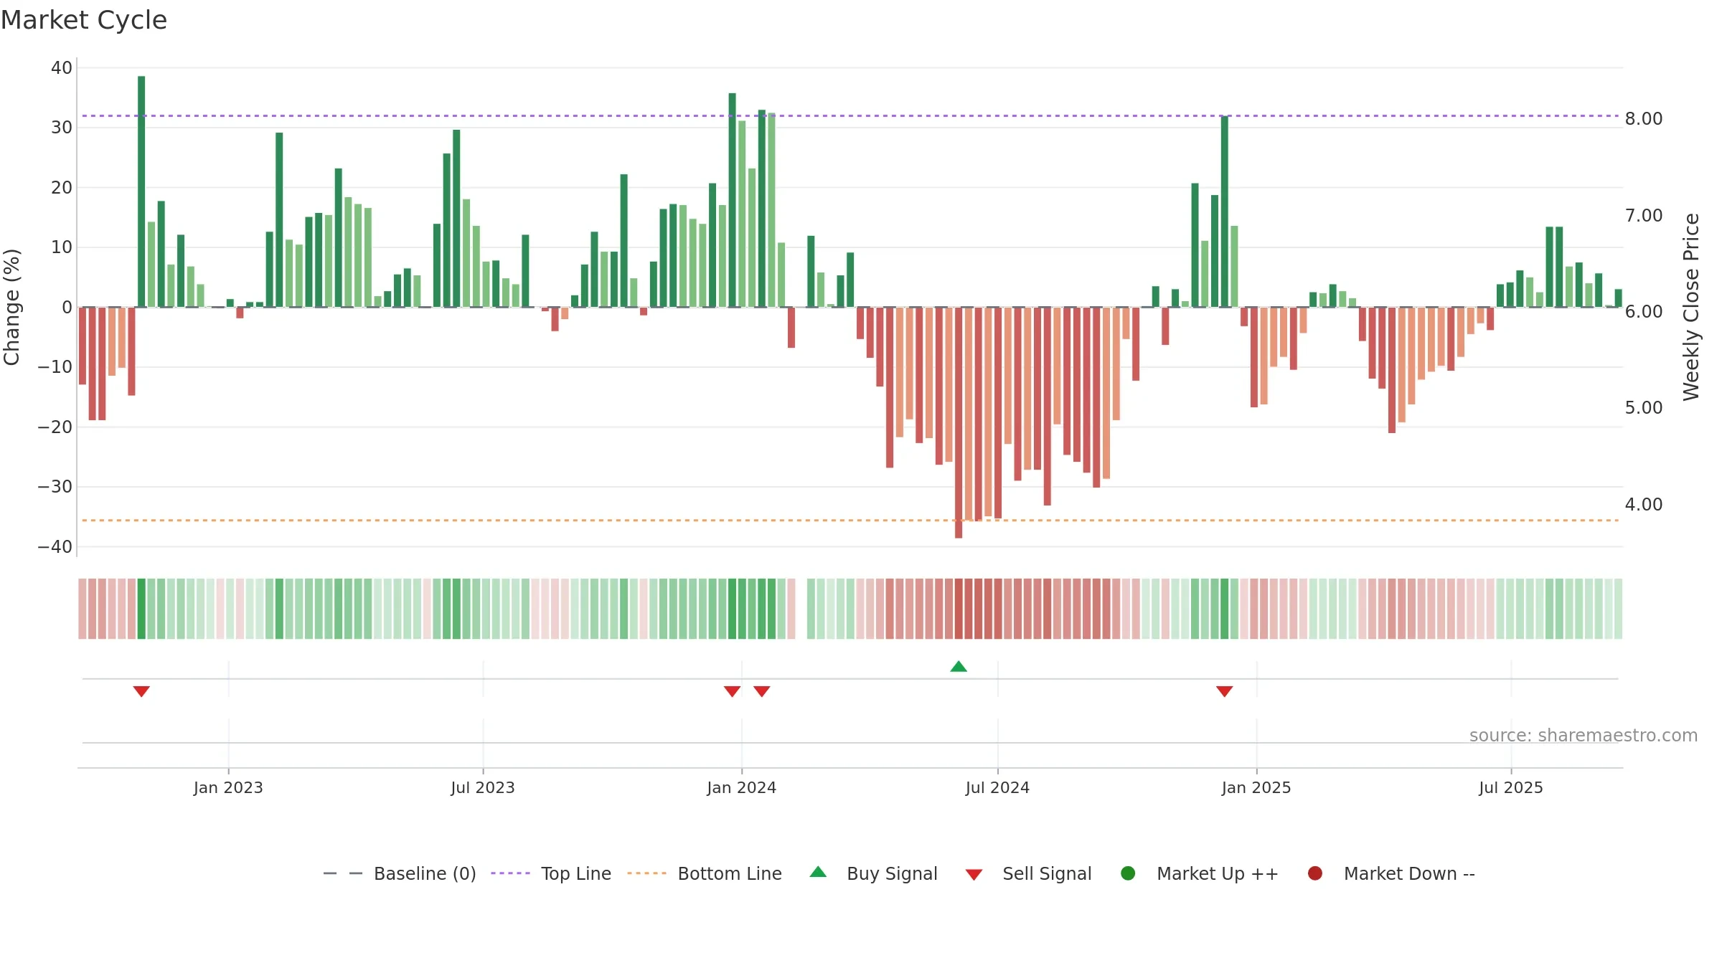Image resolution: width=1722 pixels, height=968 pixels.
Task: Click the 40 tick on the Change axis
Action: [62, 68]
